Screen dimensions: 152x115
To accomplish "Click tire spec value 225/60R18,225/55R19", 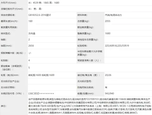I will [117, 46].
